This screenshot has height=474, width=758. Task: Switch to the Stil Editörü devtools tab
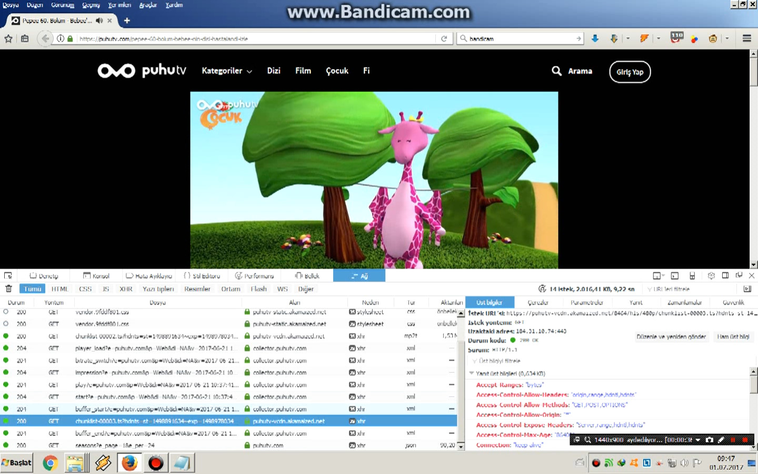click(202, 275)
